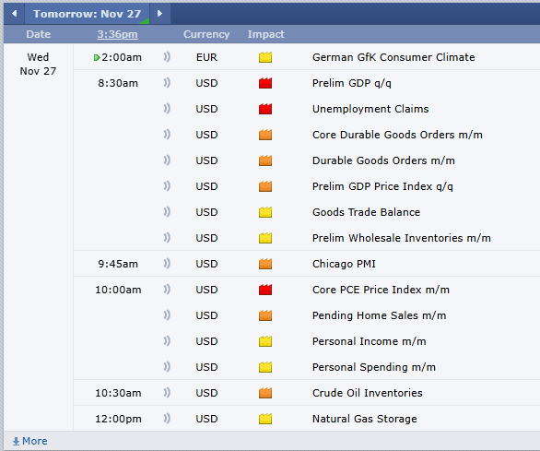Open the Tomorrow: Nov 27 date tab
Image resolution: width=540 pixels, height=451 pixels.
[x=88, y=14]
